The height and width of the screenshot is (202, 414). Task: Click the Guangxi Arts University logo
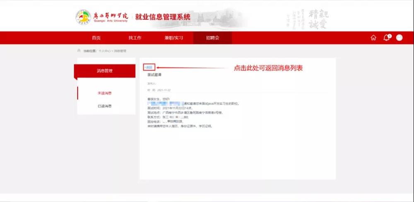click(x=83, y=17)
